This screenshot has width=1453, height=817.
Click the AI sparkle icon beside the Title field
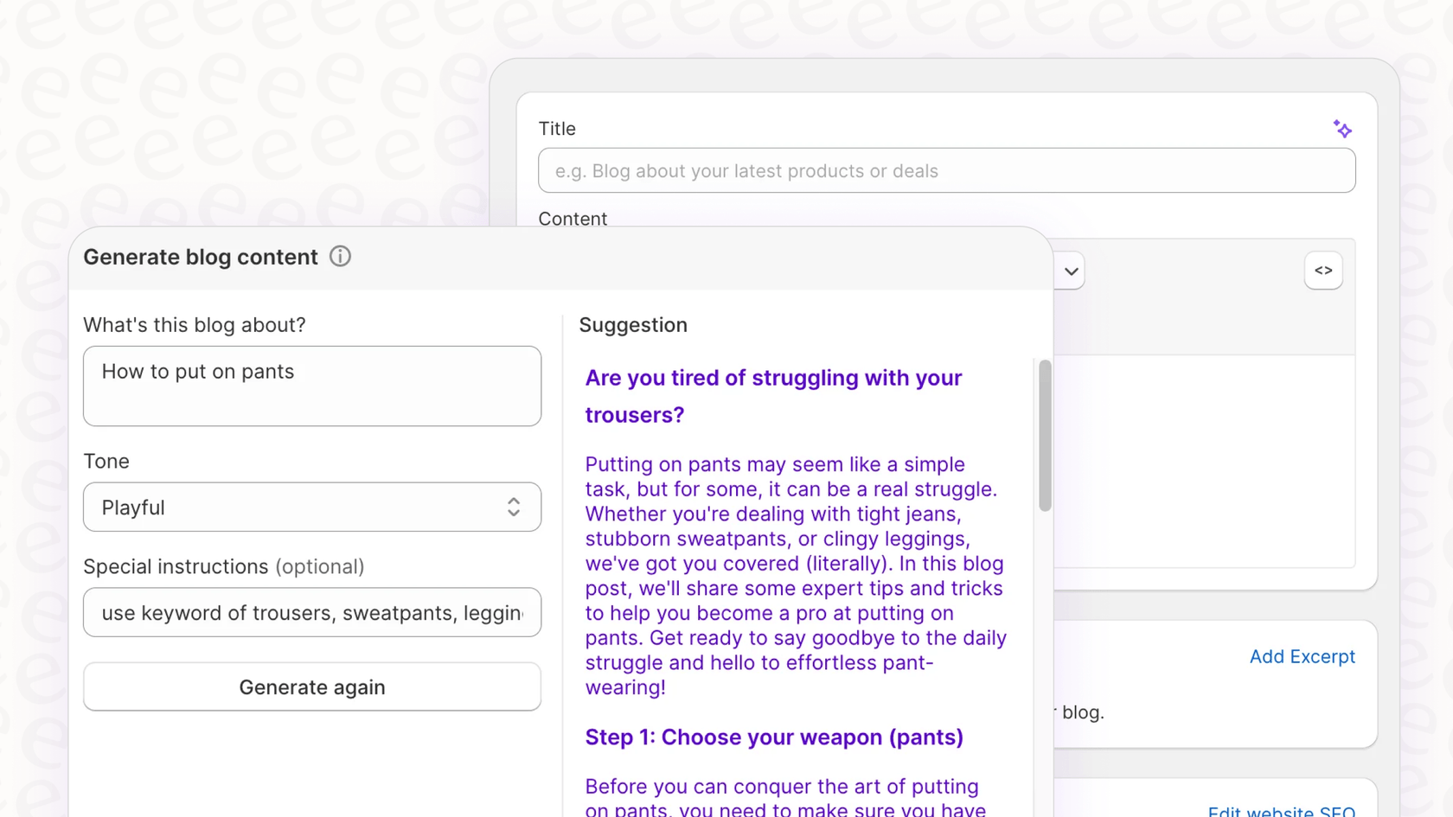1342,128
